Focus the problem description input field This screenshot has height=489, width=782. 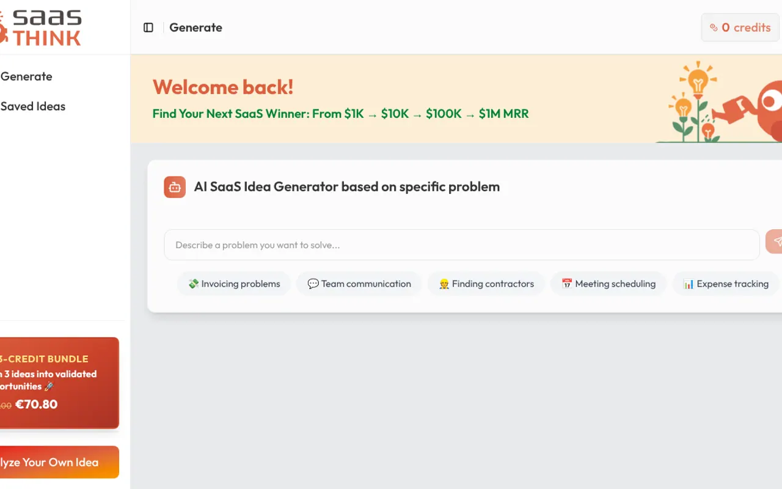pos(461,245)
